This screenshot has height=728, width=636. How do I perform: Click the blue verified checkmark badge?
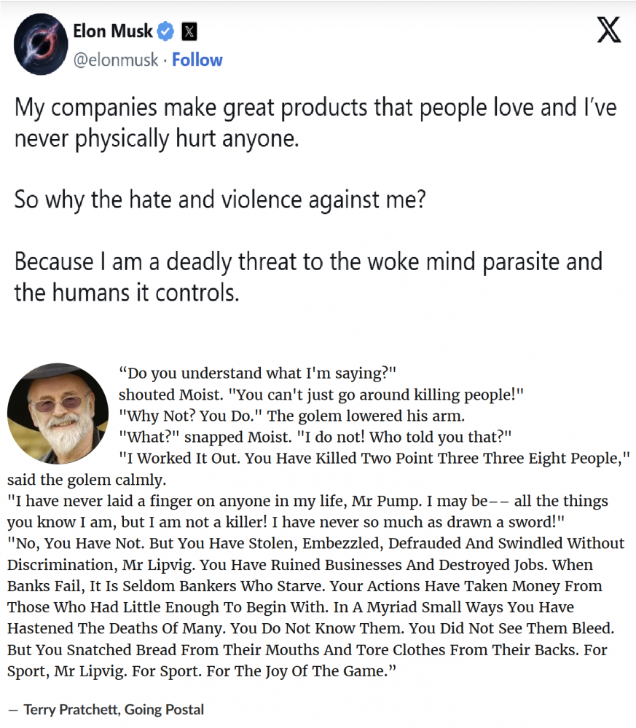click(166, 32)
